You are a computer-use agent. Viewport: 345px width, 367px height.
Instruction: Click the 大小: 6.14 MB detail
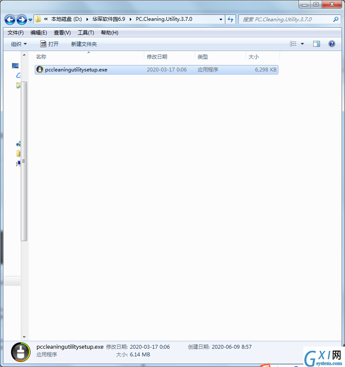[x=133, y=355]
